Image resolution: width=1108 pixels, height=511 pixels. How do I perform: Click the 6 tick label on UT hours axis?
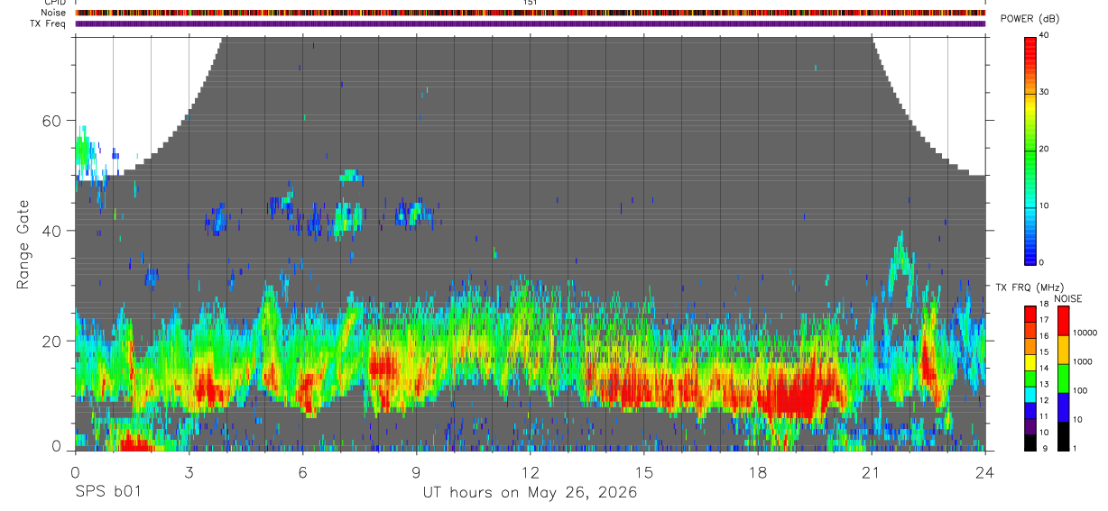coord(302,470)
